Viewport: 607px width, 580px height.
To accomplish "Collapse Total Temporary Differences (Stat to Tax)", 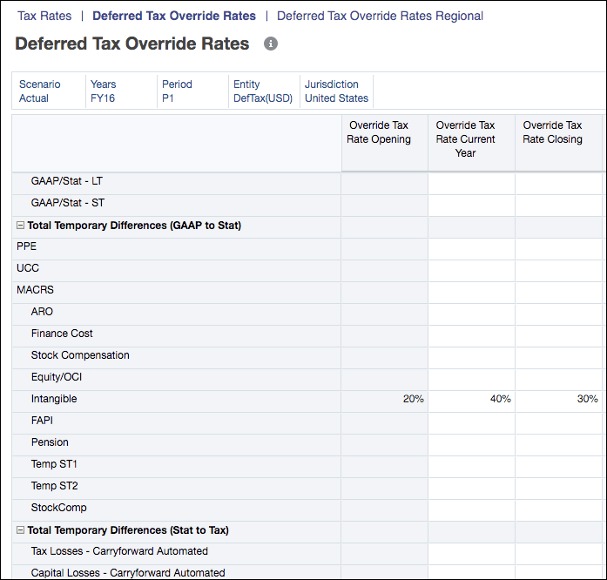I will coord(21,530).
